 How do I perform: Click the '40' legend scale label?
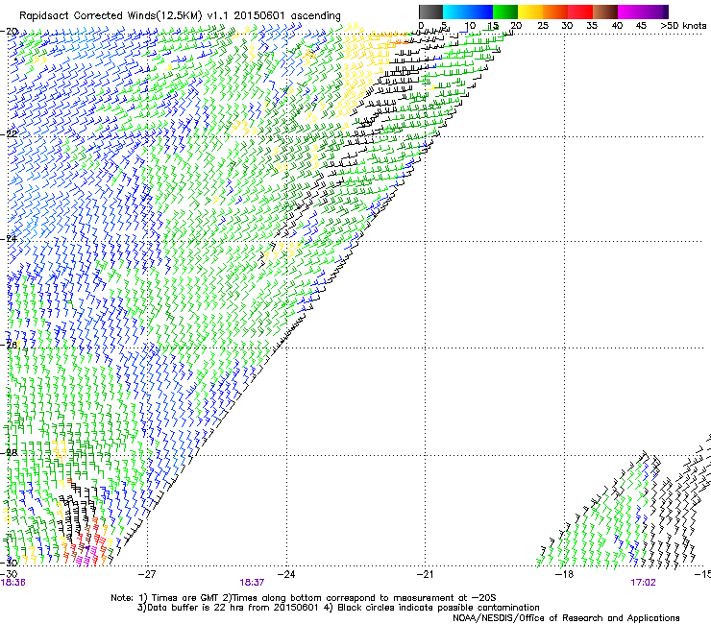click(x=617, y=26)
